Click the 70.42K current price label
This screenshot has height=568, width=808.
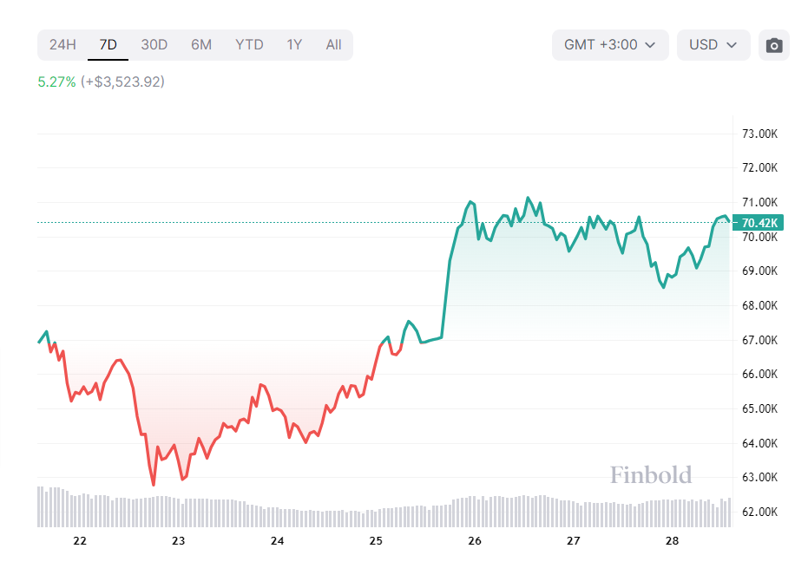[759, 223]
